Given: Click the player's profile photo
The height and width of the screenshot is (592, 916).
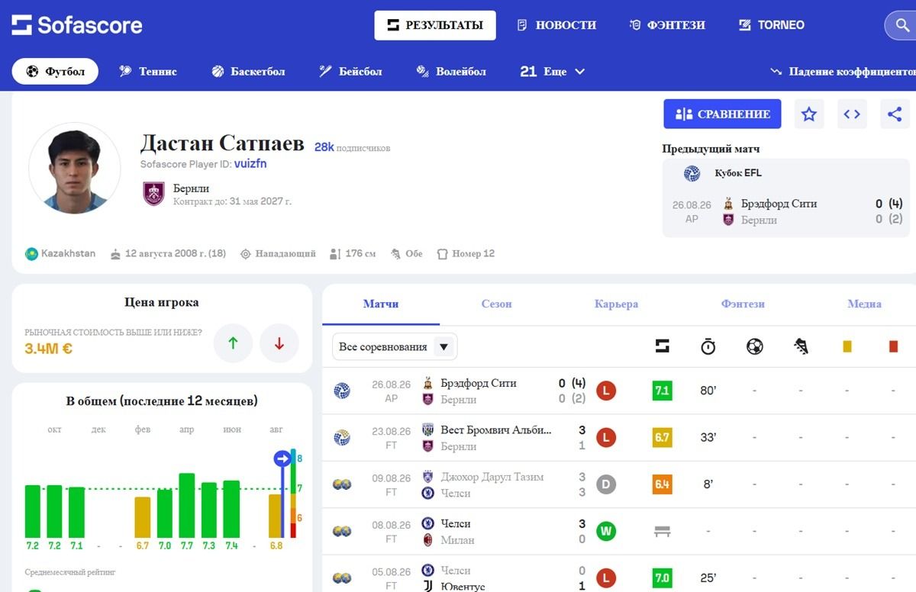Looking at the screenshot, I should click(x=74, y=168).
